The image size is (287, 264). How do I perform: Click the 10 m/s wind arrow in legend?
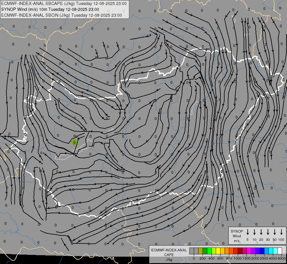pos(254,232)
